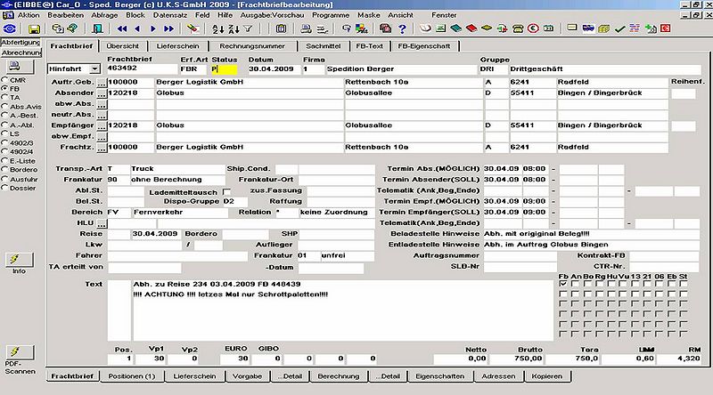This screenshot has width=713, height=395.
Task: Select the CMR radio button
Action: [5, 80]
